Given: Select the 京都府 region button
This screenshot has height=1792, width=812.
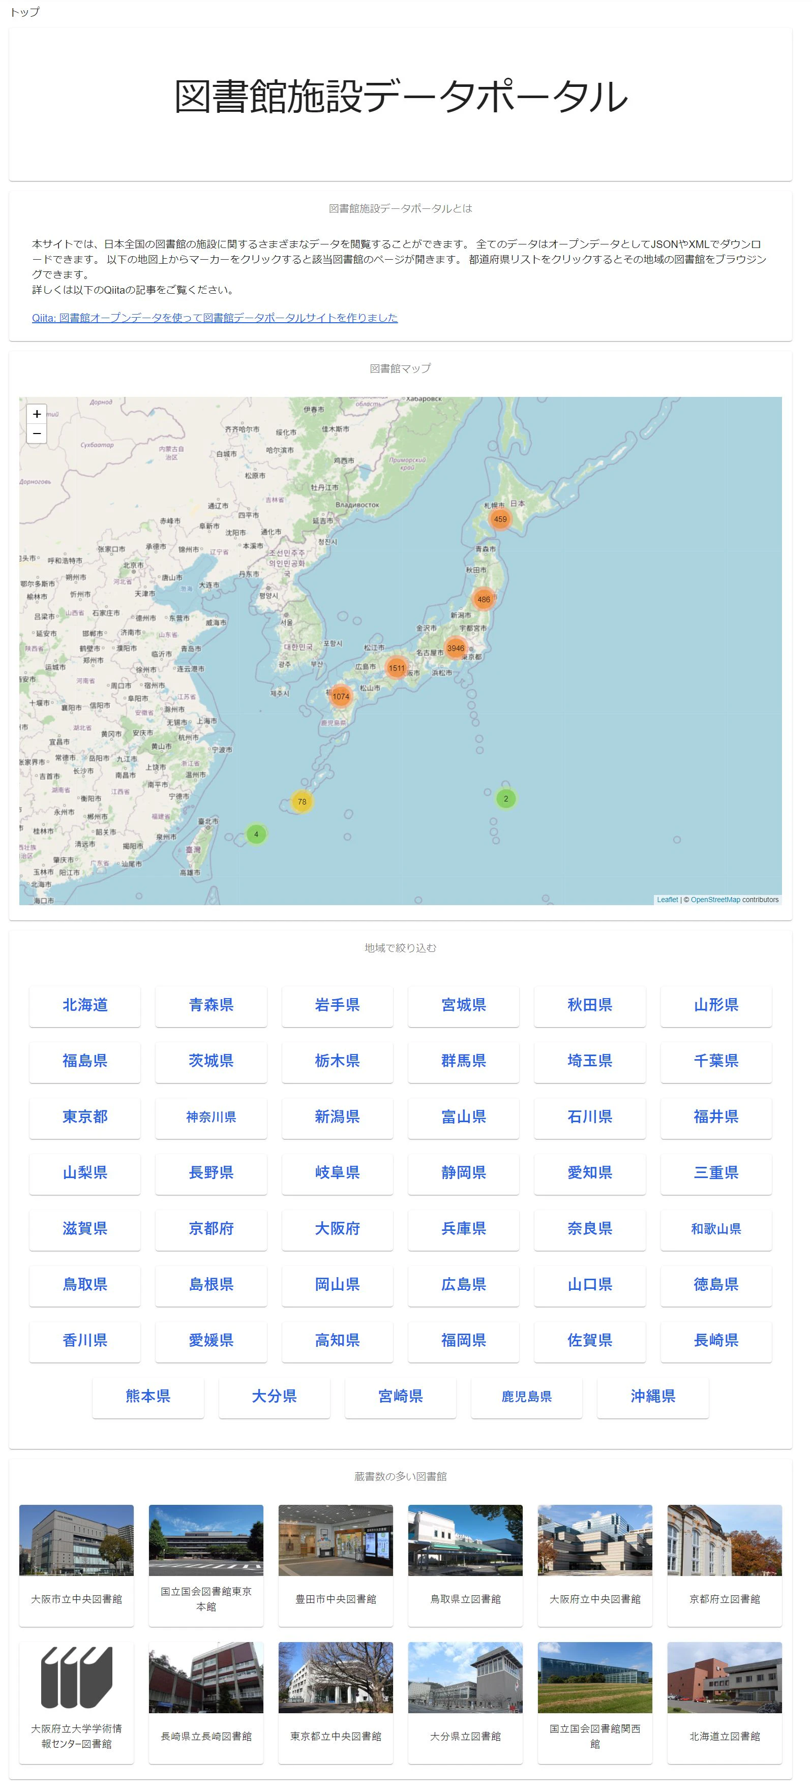Looking at the screenshot, I should [x=211, y=1229].
